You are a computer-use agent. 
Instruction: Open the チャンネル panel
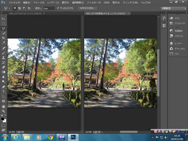(178, 48)
